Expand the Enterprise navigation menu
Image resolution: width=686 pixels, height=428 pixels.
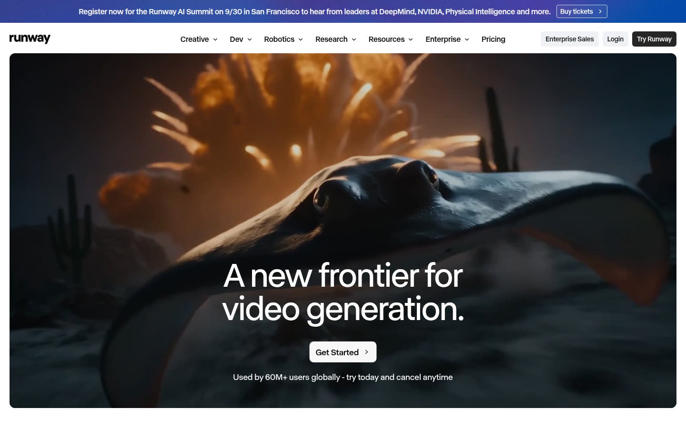click(x=447, y=39)
